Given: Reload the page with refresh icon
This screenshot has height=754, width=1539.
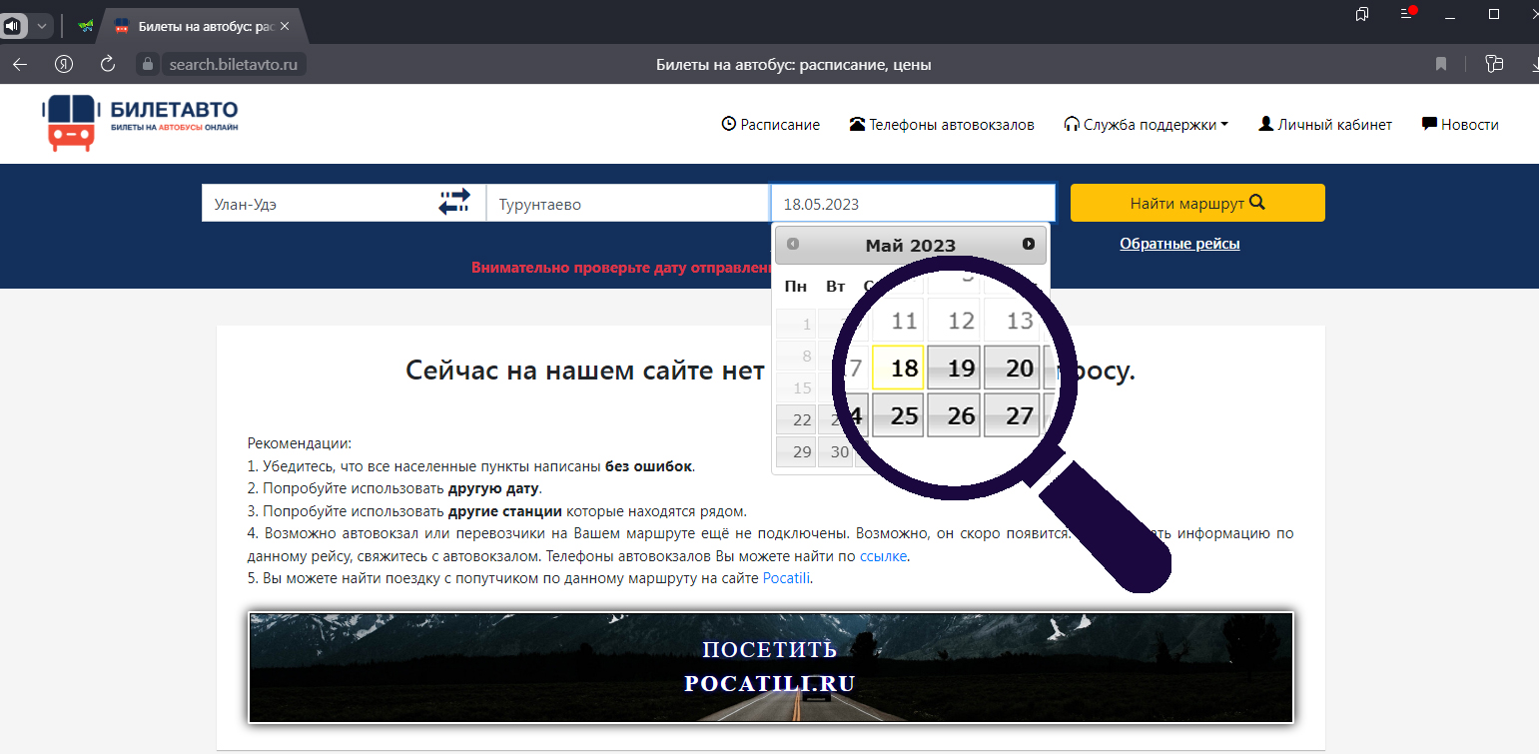Looking at the screenshot, I should pos(108,64).
